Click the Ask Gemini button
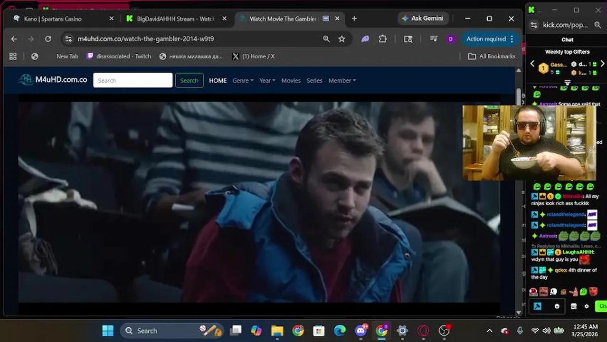607x342 pixels. pyautogui.click(x=422, y=19)
